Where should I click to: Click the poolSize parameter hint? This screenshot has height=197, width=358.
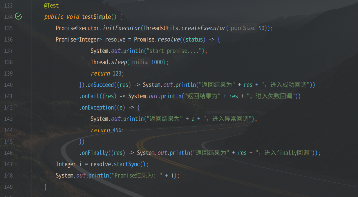[x=243, y=28]
